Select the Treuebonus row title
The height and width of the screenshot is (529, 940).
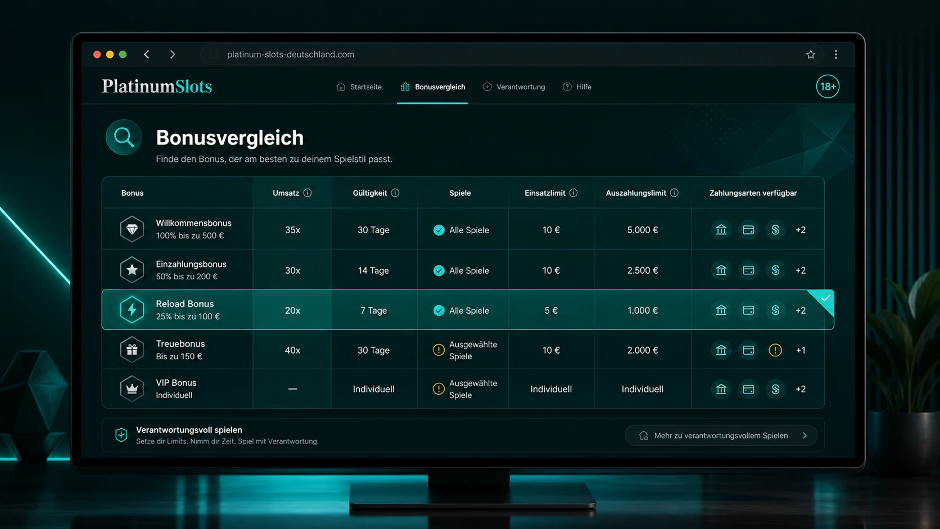180,343
